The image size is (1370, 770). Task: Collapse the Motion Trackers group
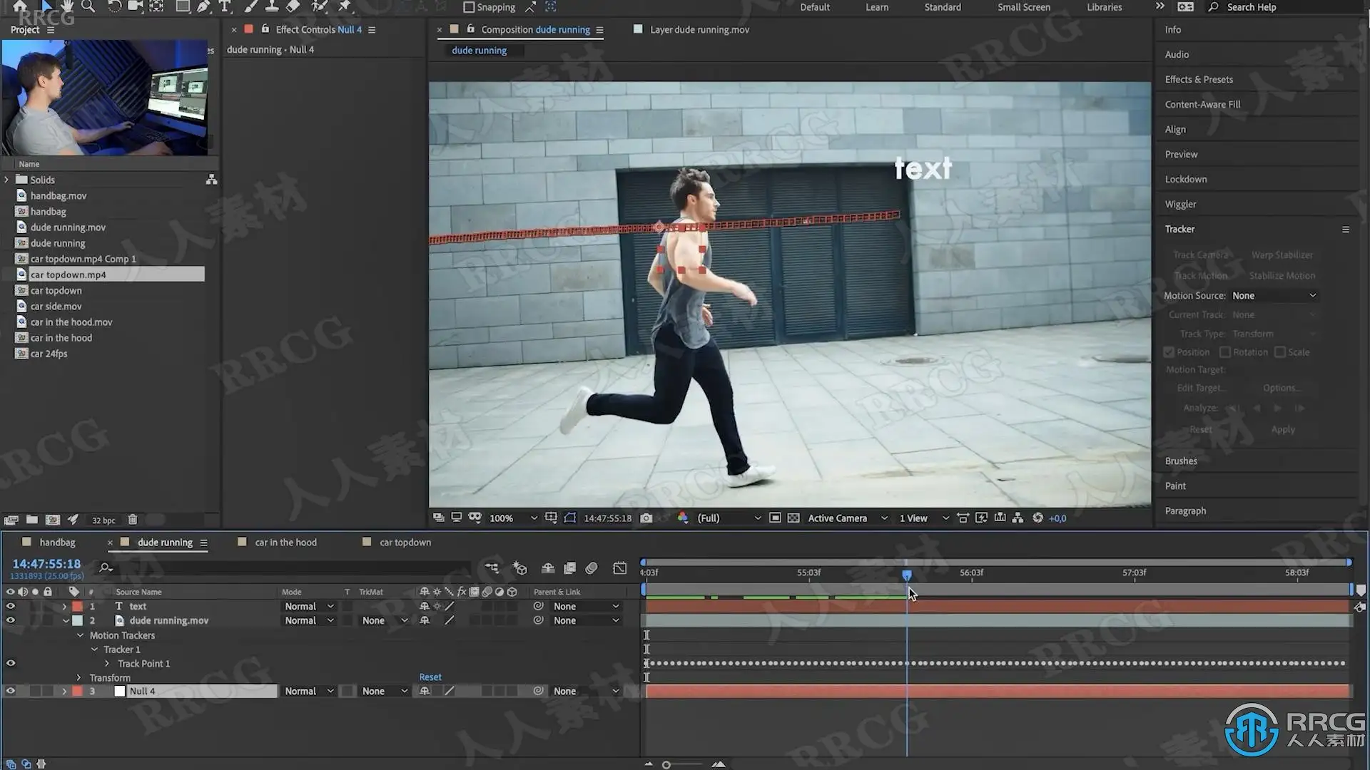tap(80, 635)
